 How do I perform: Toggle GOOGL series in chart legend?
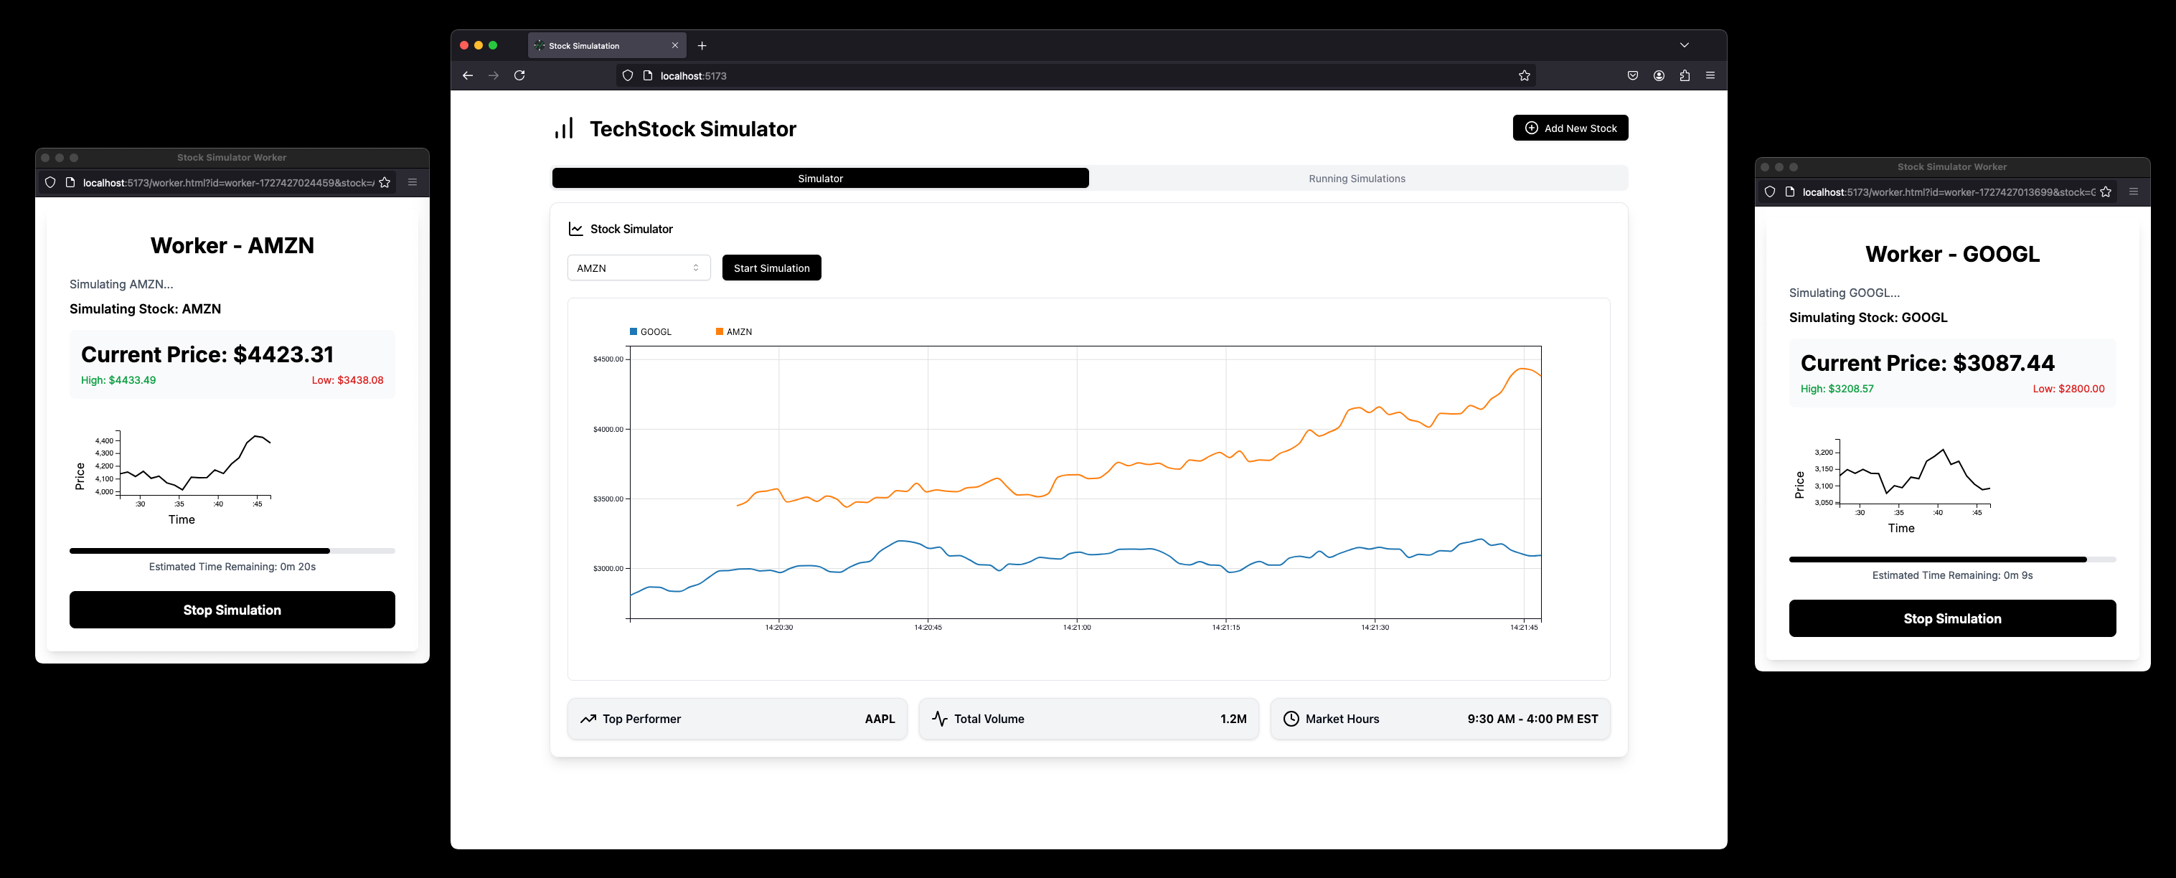point(651,332)
